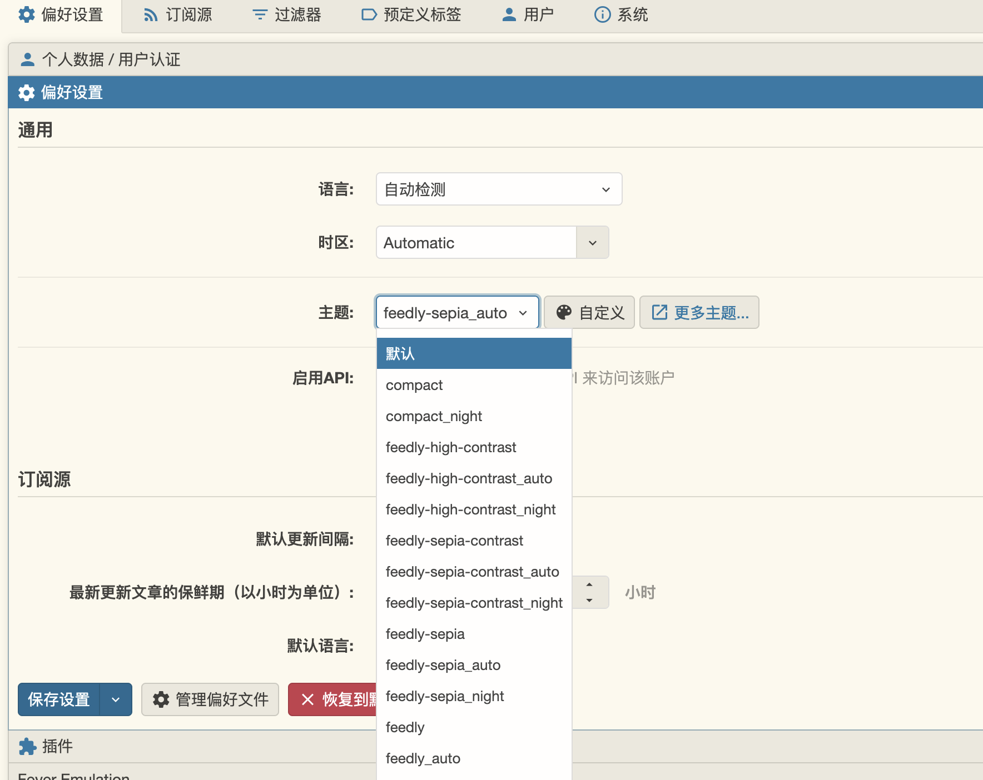Open the 主题 dropdown feedly-sepia_auto

[458, 313]
